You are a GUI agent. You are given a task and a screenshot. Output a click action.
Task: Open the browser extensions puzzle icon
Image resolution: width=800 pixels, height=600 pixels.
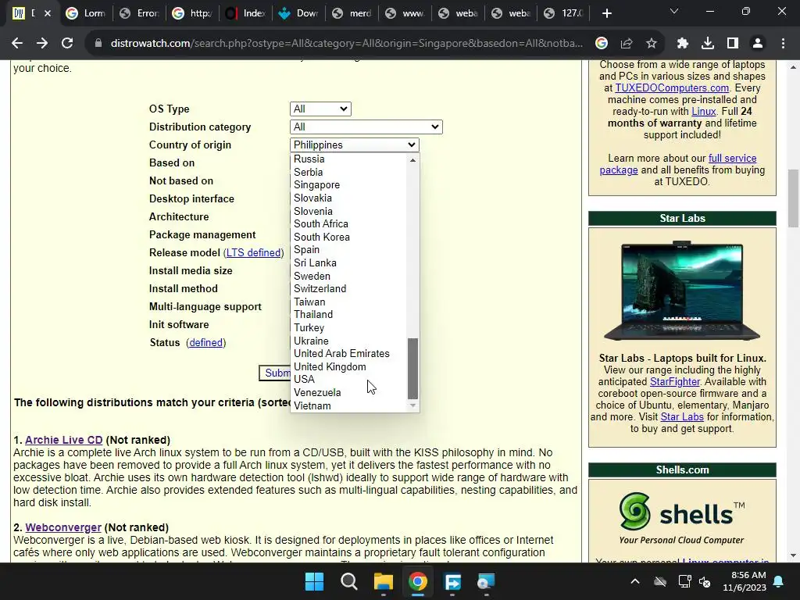pos(683,44)
